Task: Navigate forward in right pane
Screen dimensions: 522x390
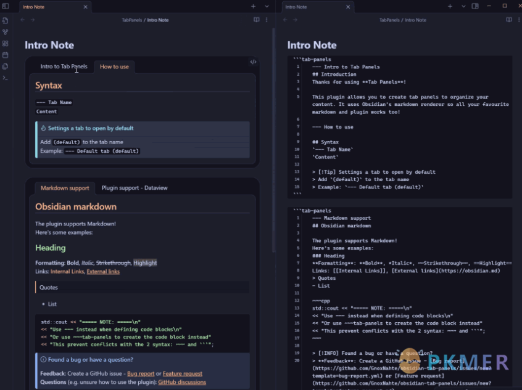Action: [x=296, y=20]
